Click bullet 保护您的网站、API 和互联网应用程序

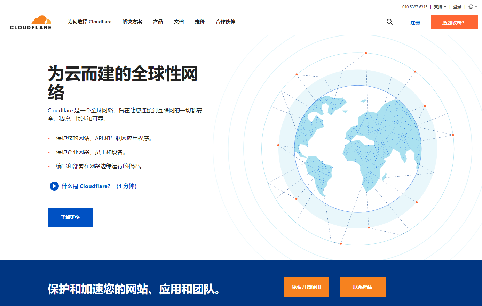104,138
